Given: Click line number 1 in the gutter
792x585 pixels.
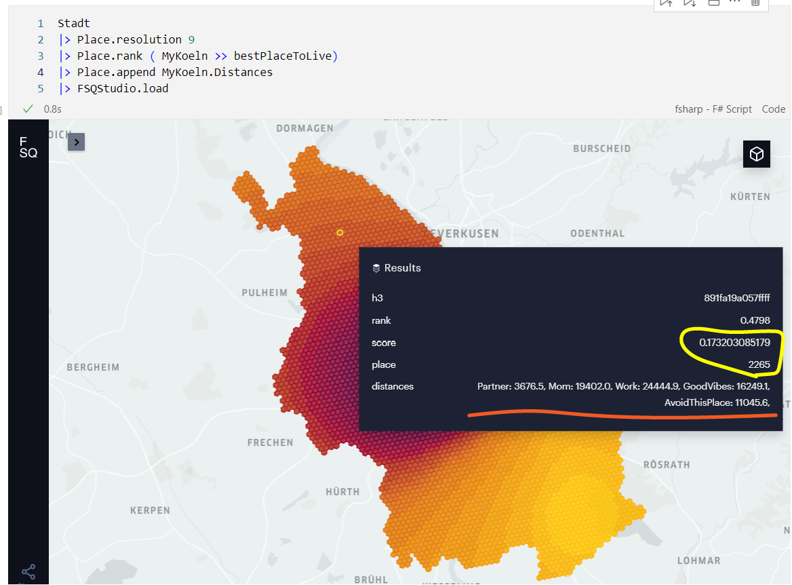Looking at the screenshot, I should tap(41, 23).
